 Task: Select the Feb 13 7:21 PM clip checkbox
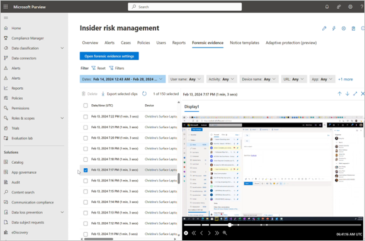(86, 127)
